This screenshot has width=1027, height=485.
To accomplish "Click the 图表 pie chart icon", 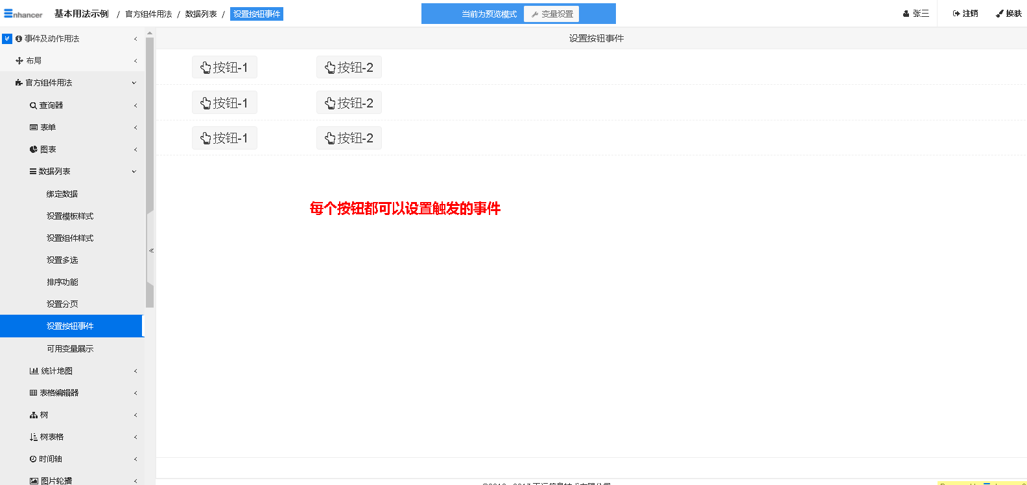I will (x=33, y=150).
